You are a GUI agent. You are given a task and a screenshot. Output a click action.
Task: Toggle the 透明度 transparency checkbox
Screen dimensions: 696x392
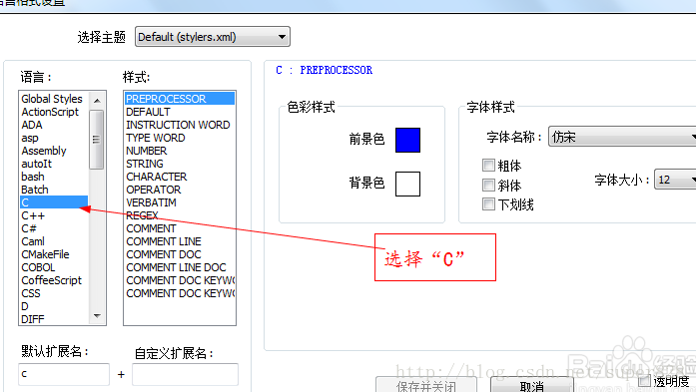click(x=644, y=380)
